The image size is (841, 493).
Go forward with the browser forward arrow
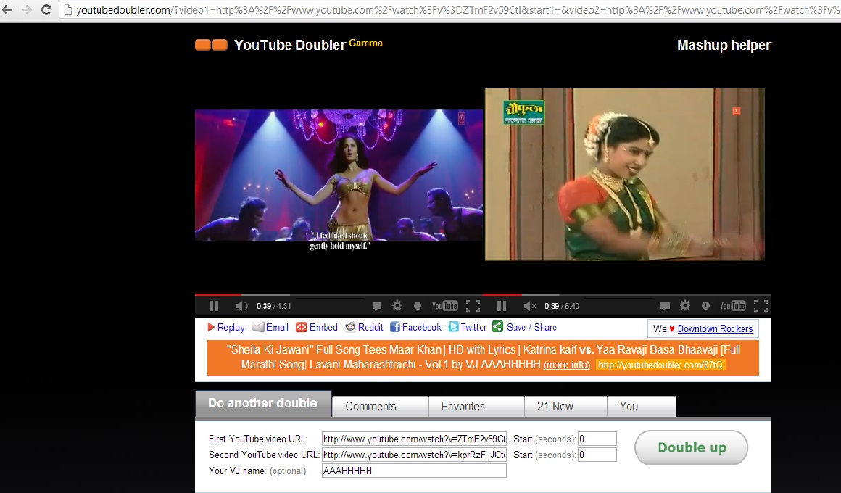click(26, 9)
